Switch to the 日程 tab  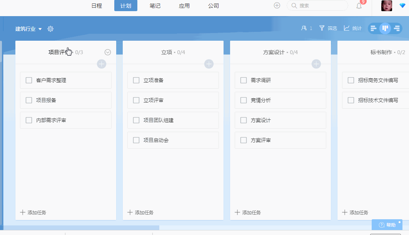point(97,6)
